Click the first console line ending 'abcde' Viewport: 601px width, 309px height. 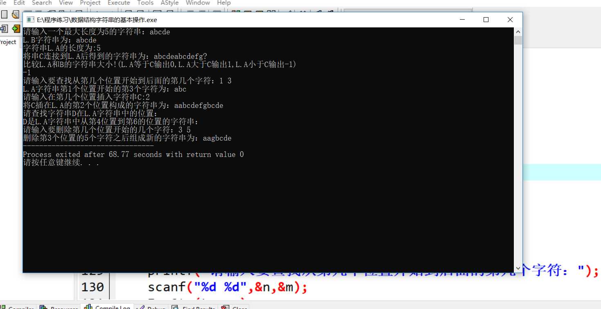tap(97, 32)
